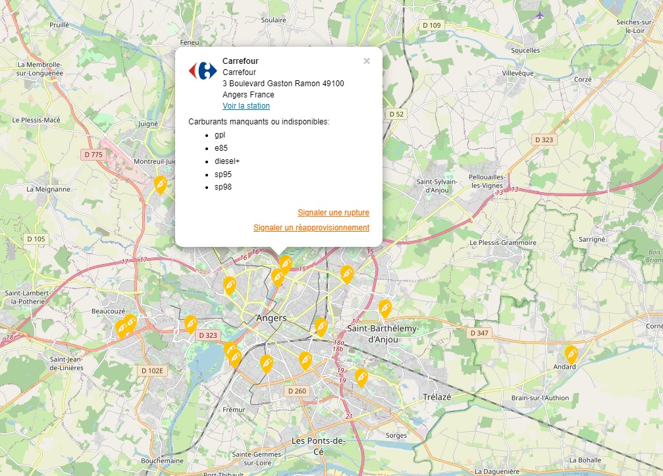Screen dimensions: 663x476
Task: Select the fuel marker west of Trélazé
Action: pyautogui.click(x=361, y=377)
